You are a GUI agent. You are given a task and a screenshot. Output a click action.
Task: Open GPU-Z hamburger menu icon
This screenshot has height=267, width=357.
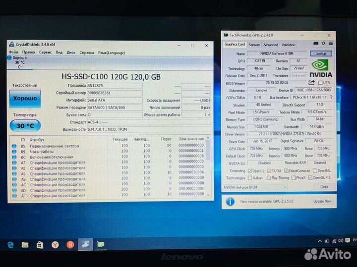pos(331,43)
